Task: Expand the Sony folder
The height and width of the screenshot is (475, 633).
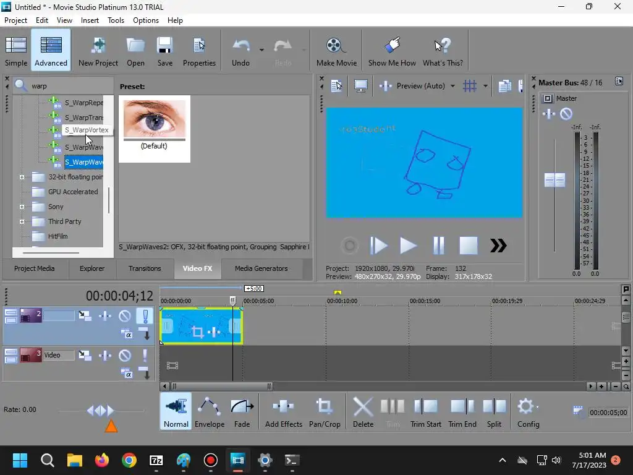Action: click(22, 207)
